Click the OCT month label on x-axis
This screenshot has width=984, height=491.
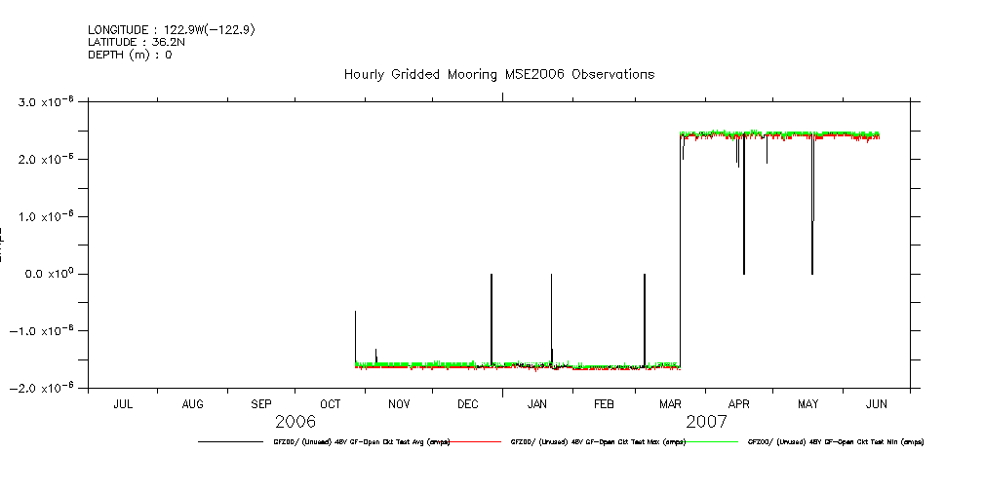pos(331,403)
